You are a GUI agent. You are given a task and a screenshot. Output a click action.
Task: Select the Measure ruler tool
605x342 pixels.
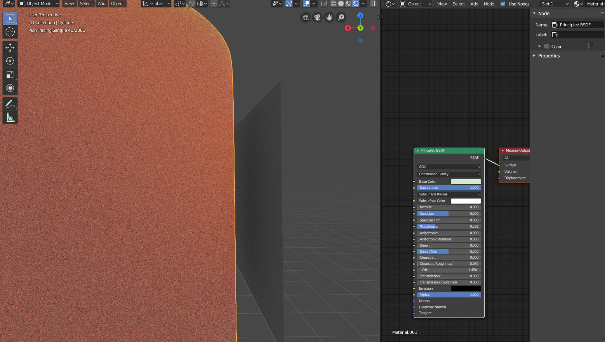point(10,117)
